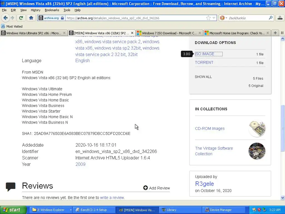This screenshot has height=214, width=285.
Task: Click the forward navigation arrow
Action: [12, 18]
